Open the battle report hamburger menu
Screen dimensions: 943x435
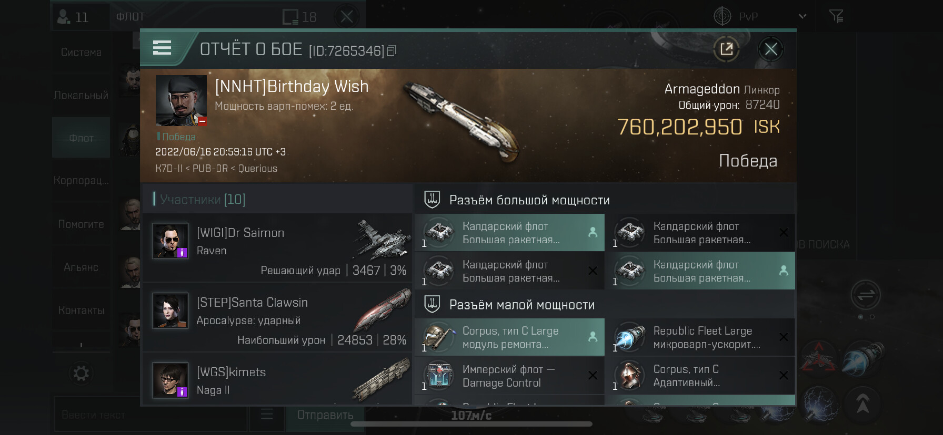(162, 48)
